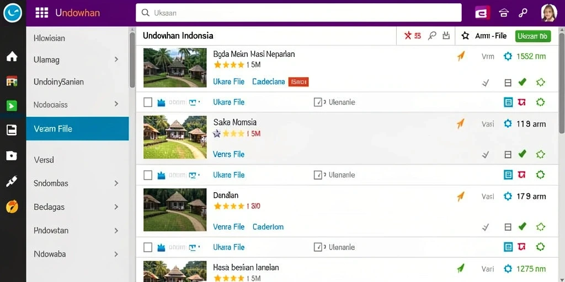
Task: Click the minus box icon on Bgda Mekn row
Action: (508, 83)
